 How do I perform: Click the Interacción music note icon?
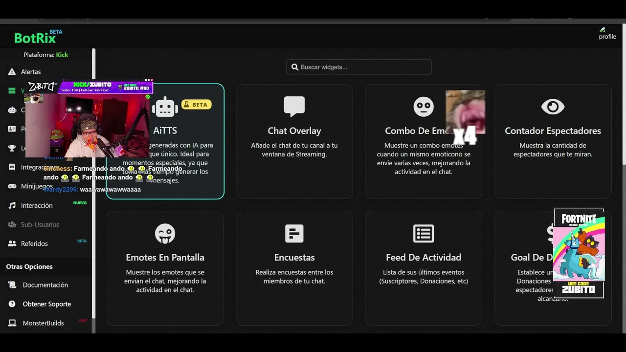click(x=12, y=205)
